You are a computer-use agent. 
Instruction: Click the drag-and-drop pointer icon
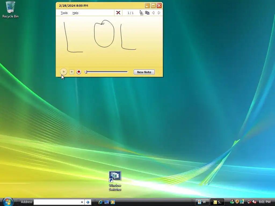click(141, 13)
